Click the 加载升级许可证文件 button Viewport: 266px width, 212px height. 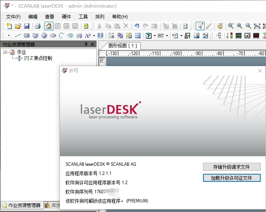(232, 178)
